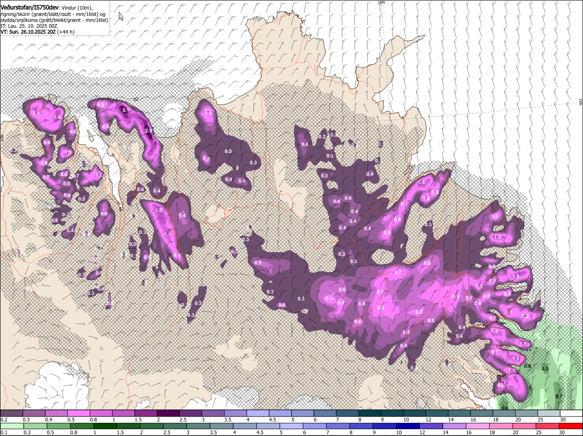Click the '3.1' snowfall value on the map
The width and height of the screenshot is (583, 436).
(125, 110)
